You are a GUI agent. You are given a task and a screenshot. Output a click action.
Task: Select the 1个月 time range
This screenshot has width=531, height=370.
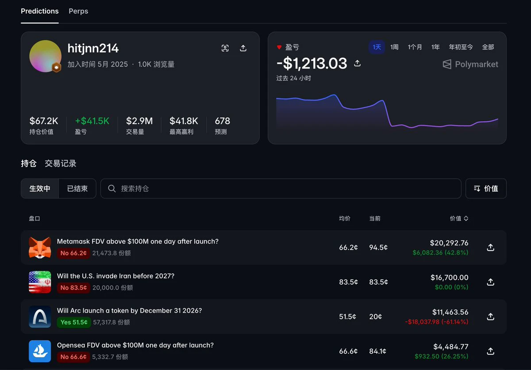coord(415,47)
